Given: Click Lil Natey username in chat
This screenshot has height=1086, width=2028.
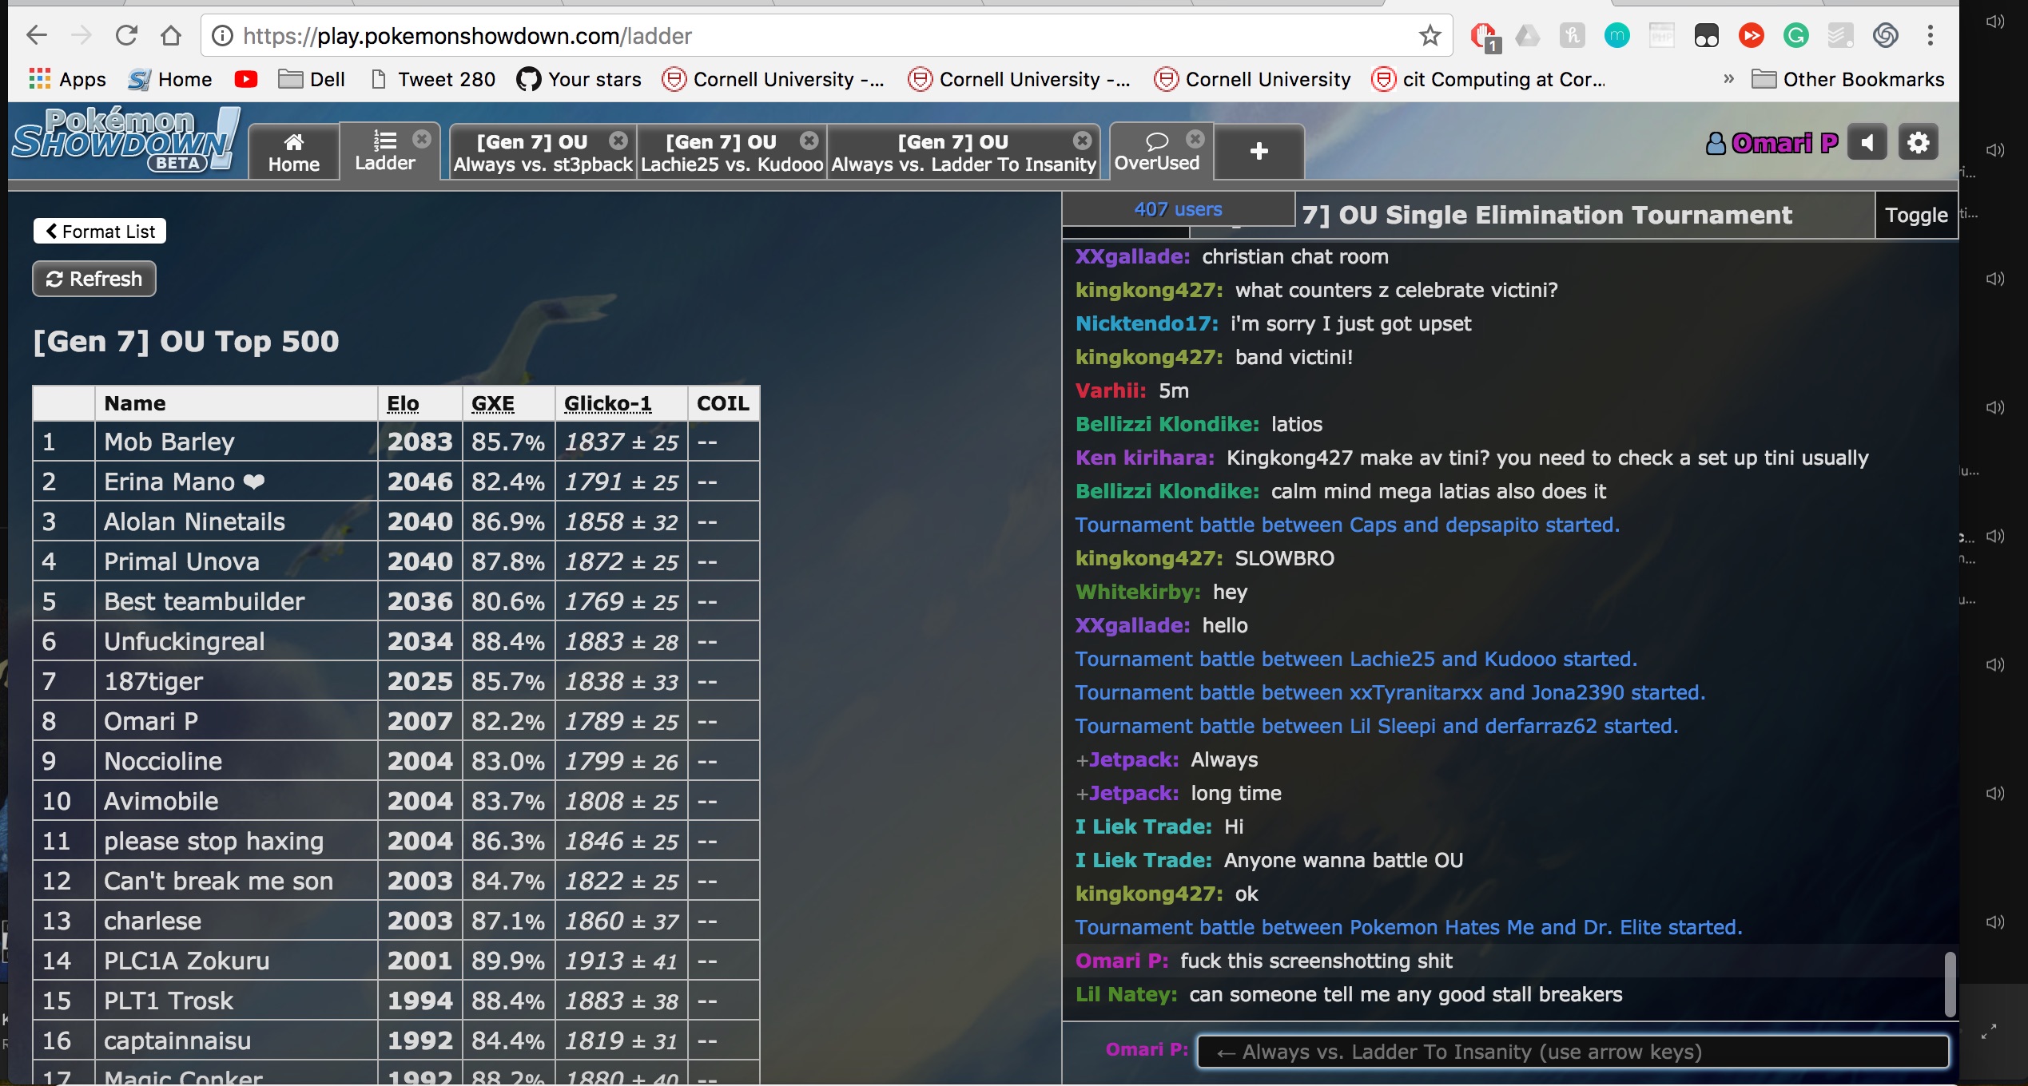Looking at the screenshot, I should pyautogui.click(x=1126, y=994).
